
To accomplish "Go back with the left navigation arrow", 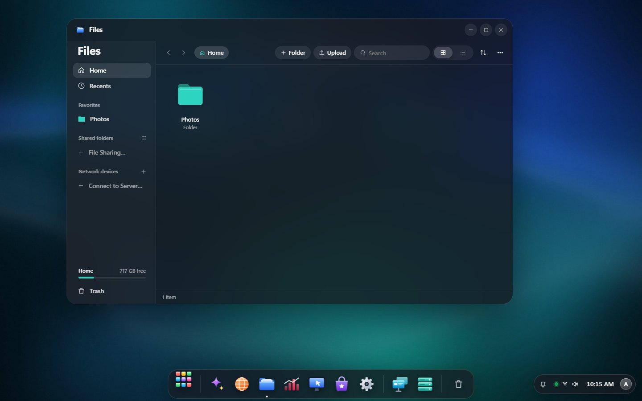I will click(169, 53).
